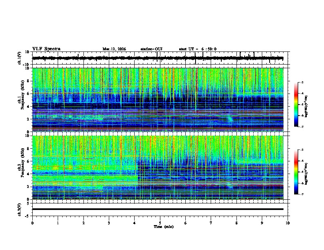Screen dimensions: 324x250
Task: Click the ch.2 colorbar PSD unit label
Action: tap(306, 174)
